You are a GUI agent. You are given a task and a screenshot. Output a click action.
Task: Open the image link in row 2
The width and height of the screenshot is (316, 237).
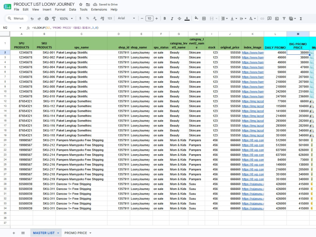coord(253,52)
